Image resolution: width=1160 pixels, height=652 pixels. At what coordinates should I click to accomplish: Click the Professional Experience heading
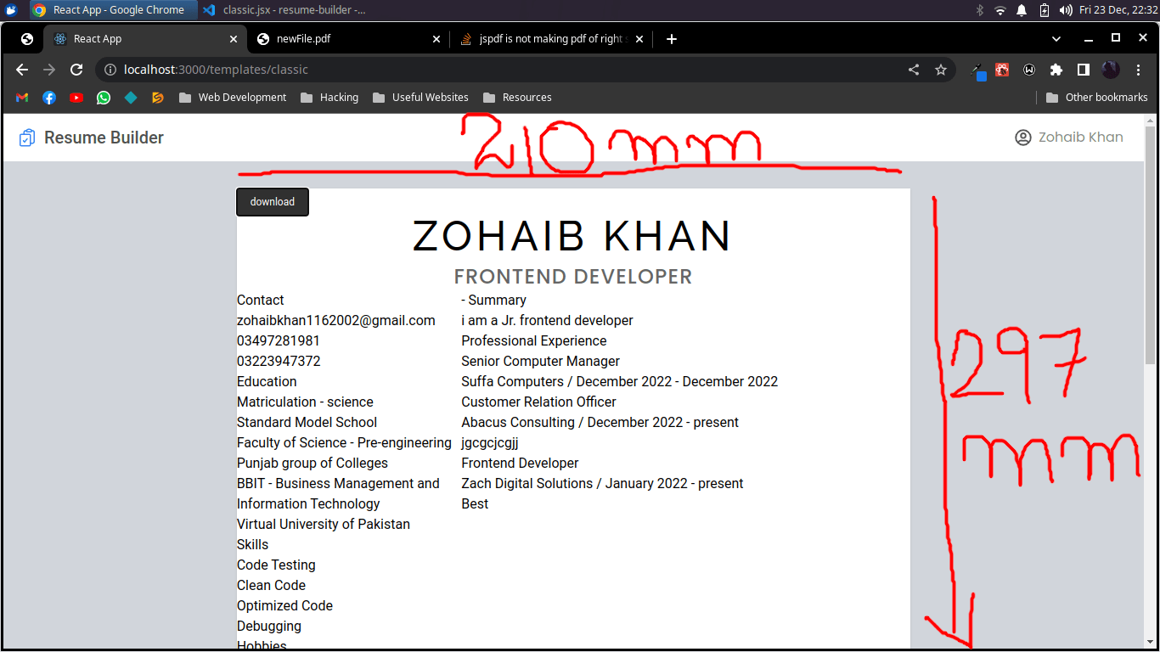coord(534,341)
